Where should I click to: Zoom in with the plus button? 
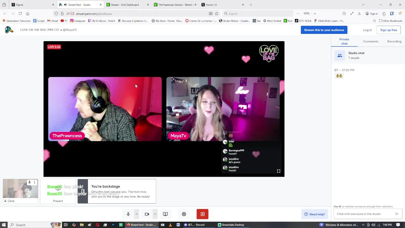coord(315,14)
